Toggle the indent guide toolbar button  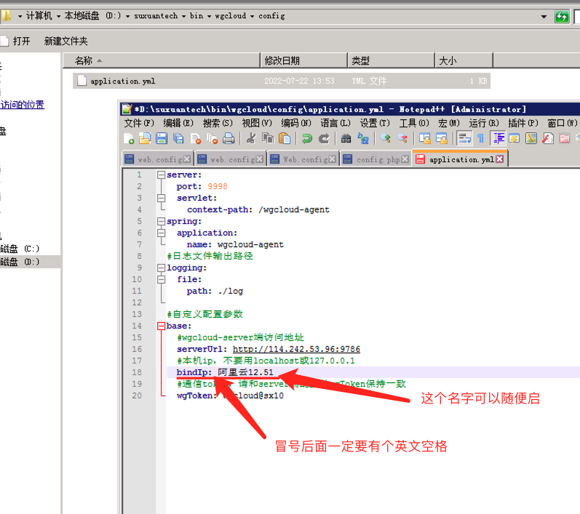point(498,138)
